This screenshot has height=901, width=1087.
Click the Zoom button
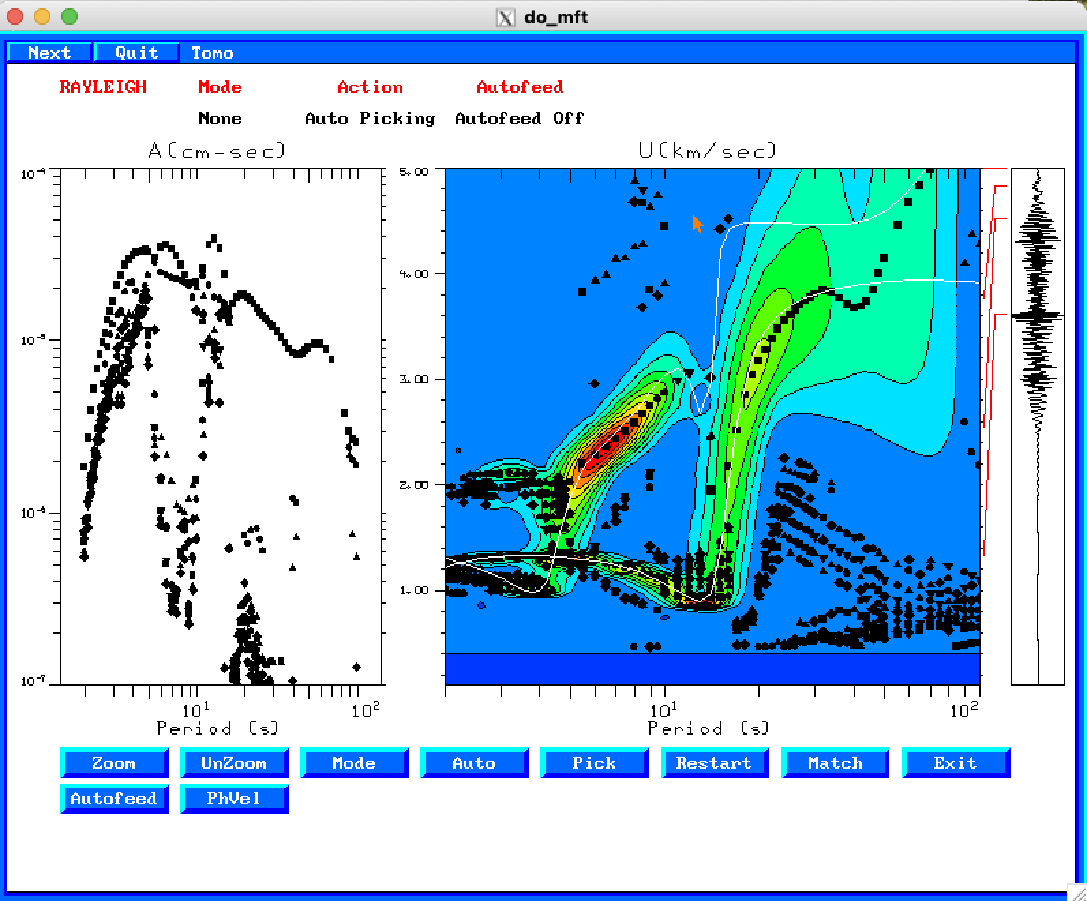coord(114,763)
